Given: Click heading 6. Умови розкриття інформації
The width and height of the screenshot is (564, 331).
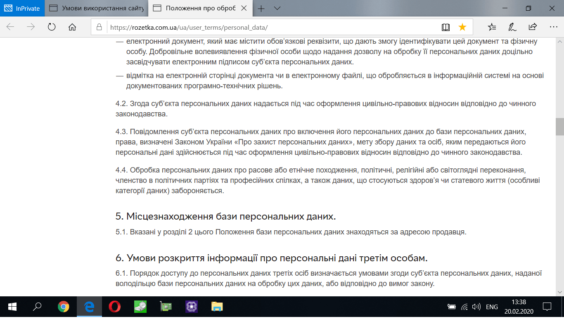Looking at the screenshot, I should [x=272, y=258].
